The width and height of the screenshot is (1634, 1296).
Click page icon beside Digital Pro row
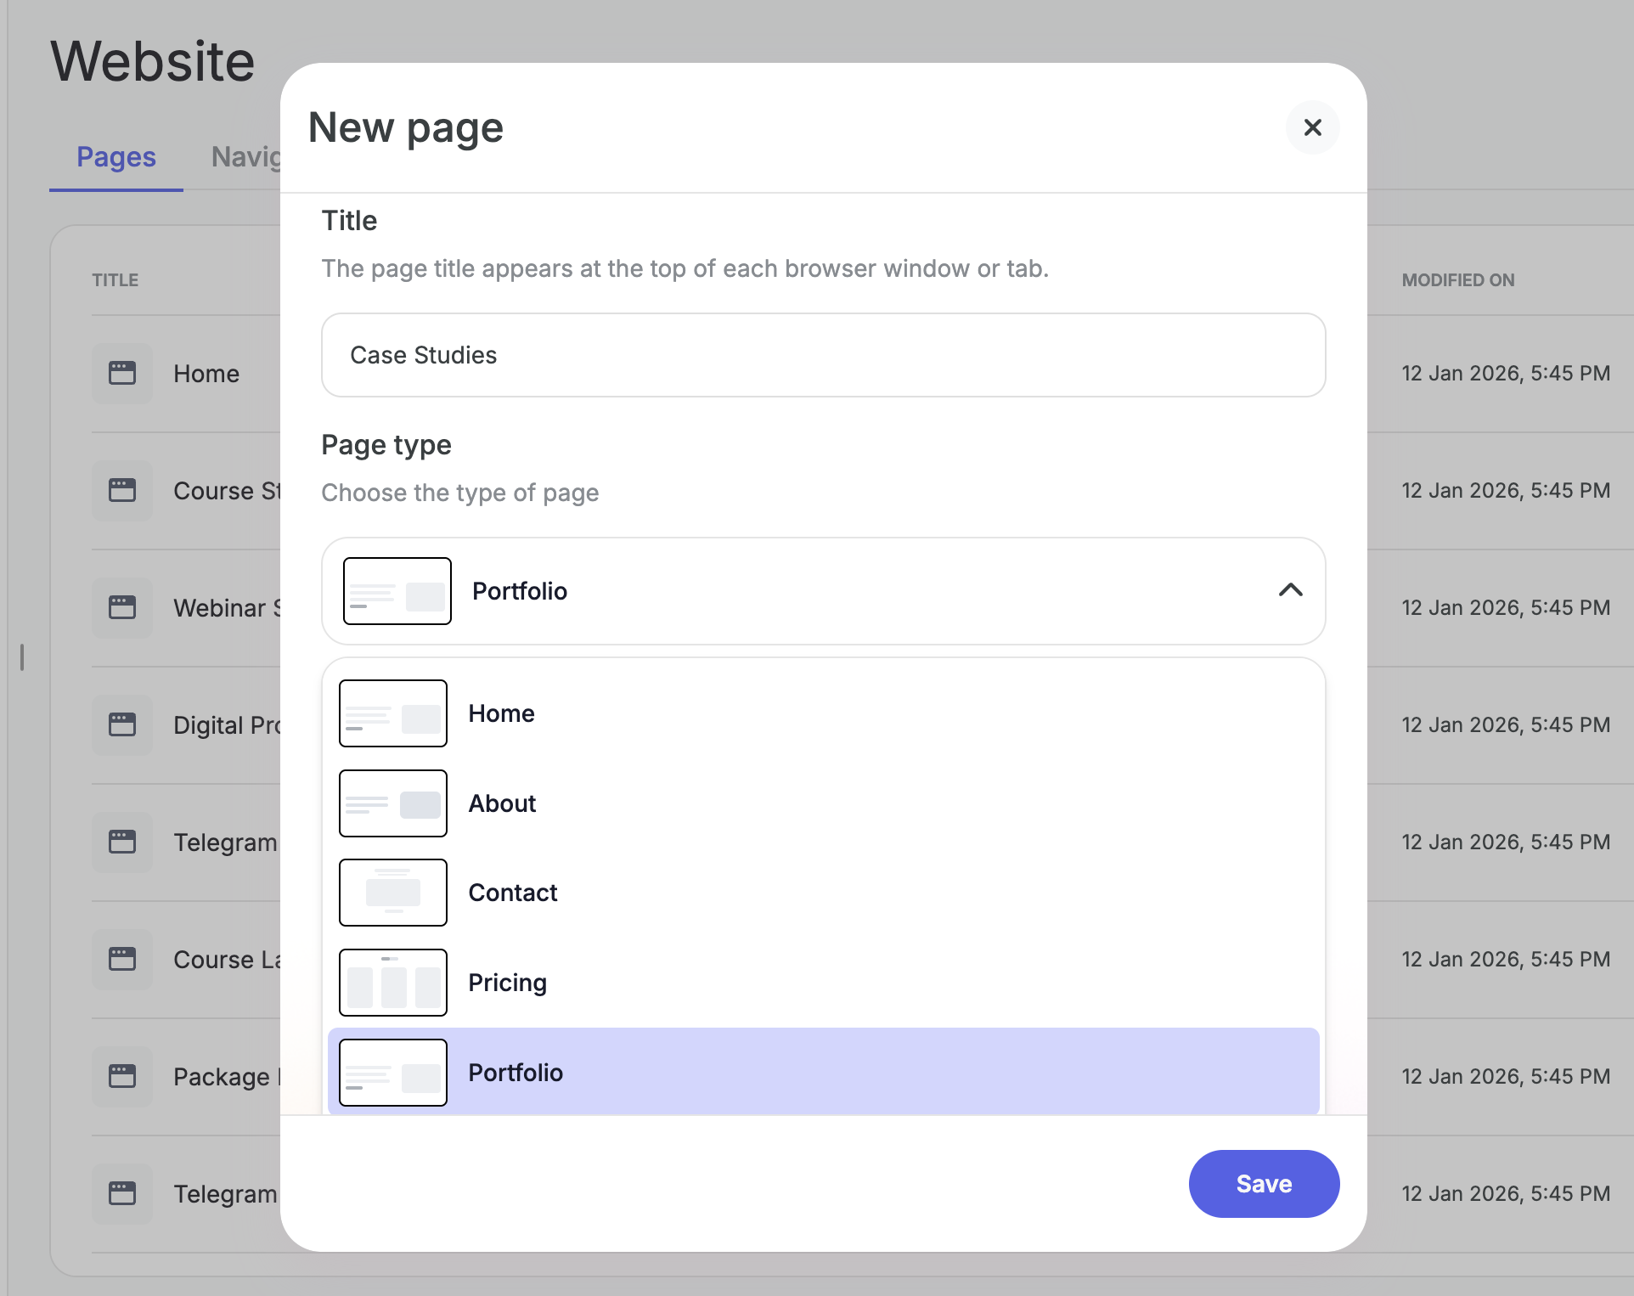pyautogui.click(x=122, y=724)
